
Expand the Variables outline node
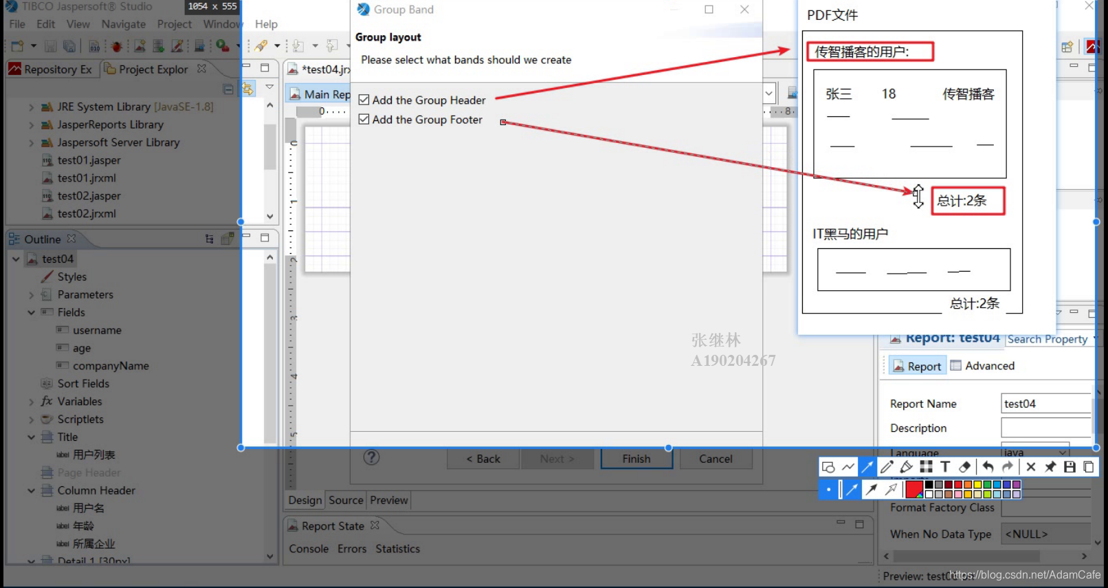[31, 402]
